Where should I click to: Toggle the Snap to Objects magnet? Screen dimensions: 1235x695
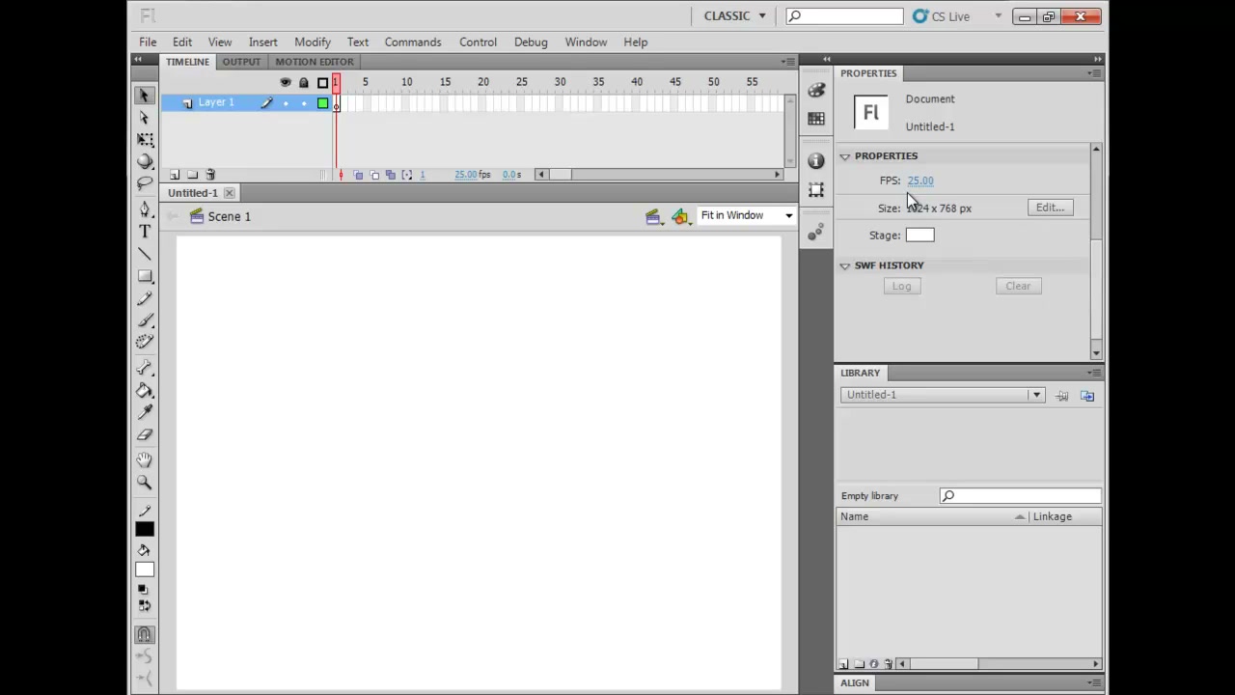tap(145, 634)
